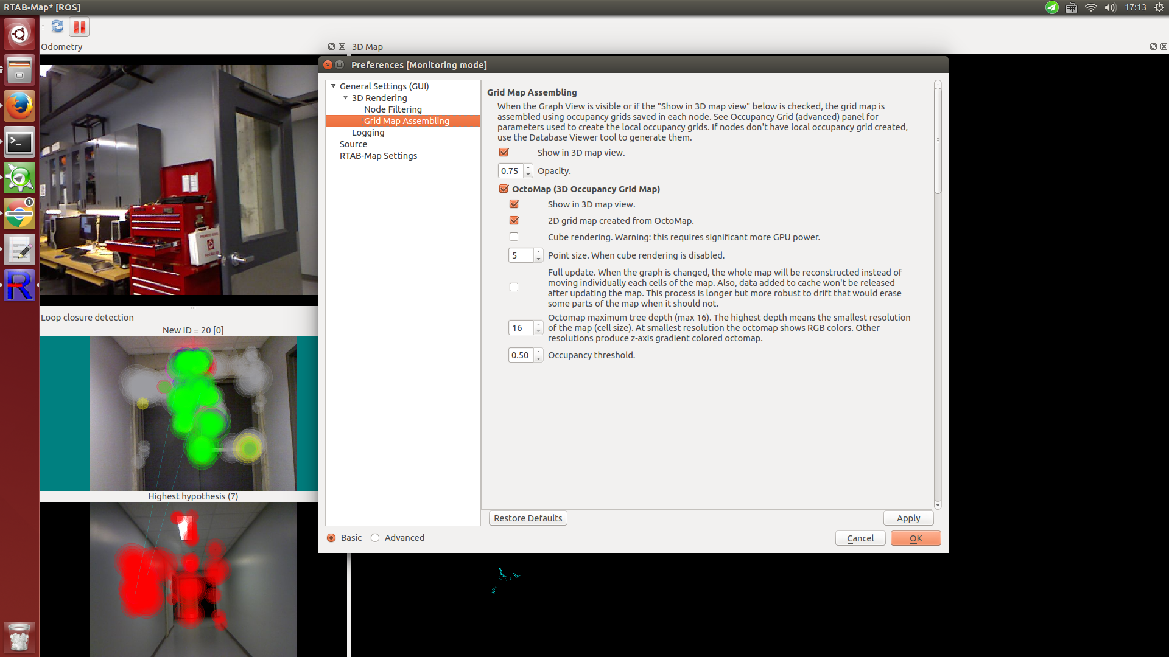Open the RTAB-Map launcher icon
This screenshot has width=1169, height=657.
pyautogui.click(x=19, y=286)
